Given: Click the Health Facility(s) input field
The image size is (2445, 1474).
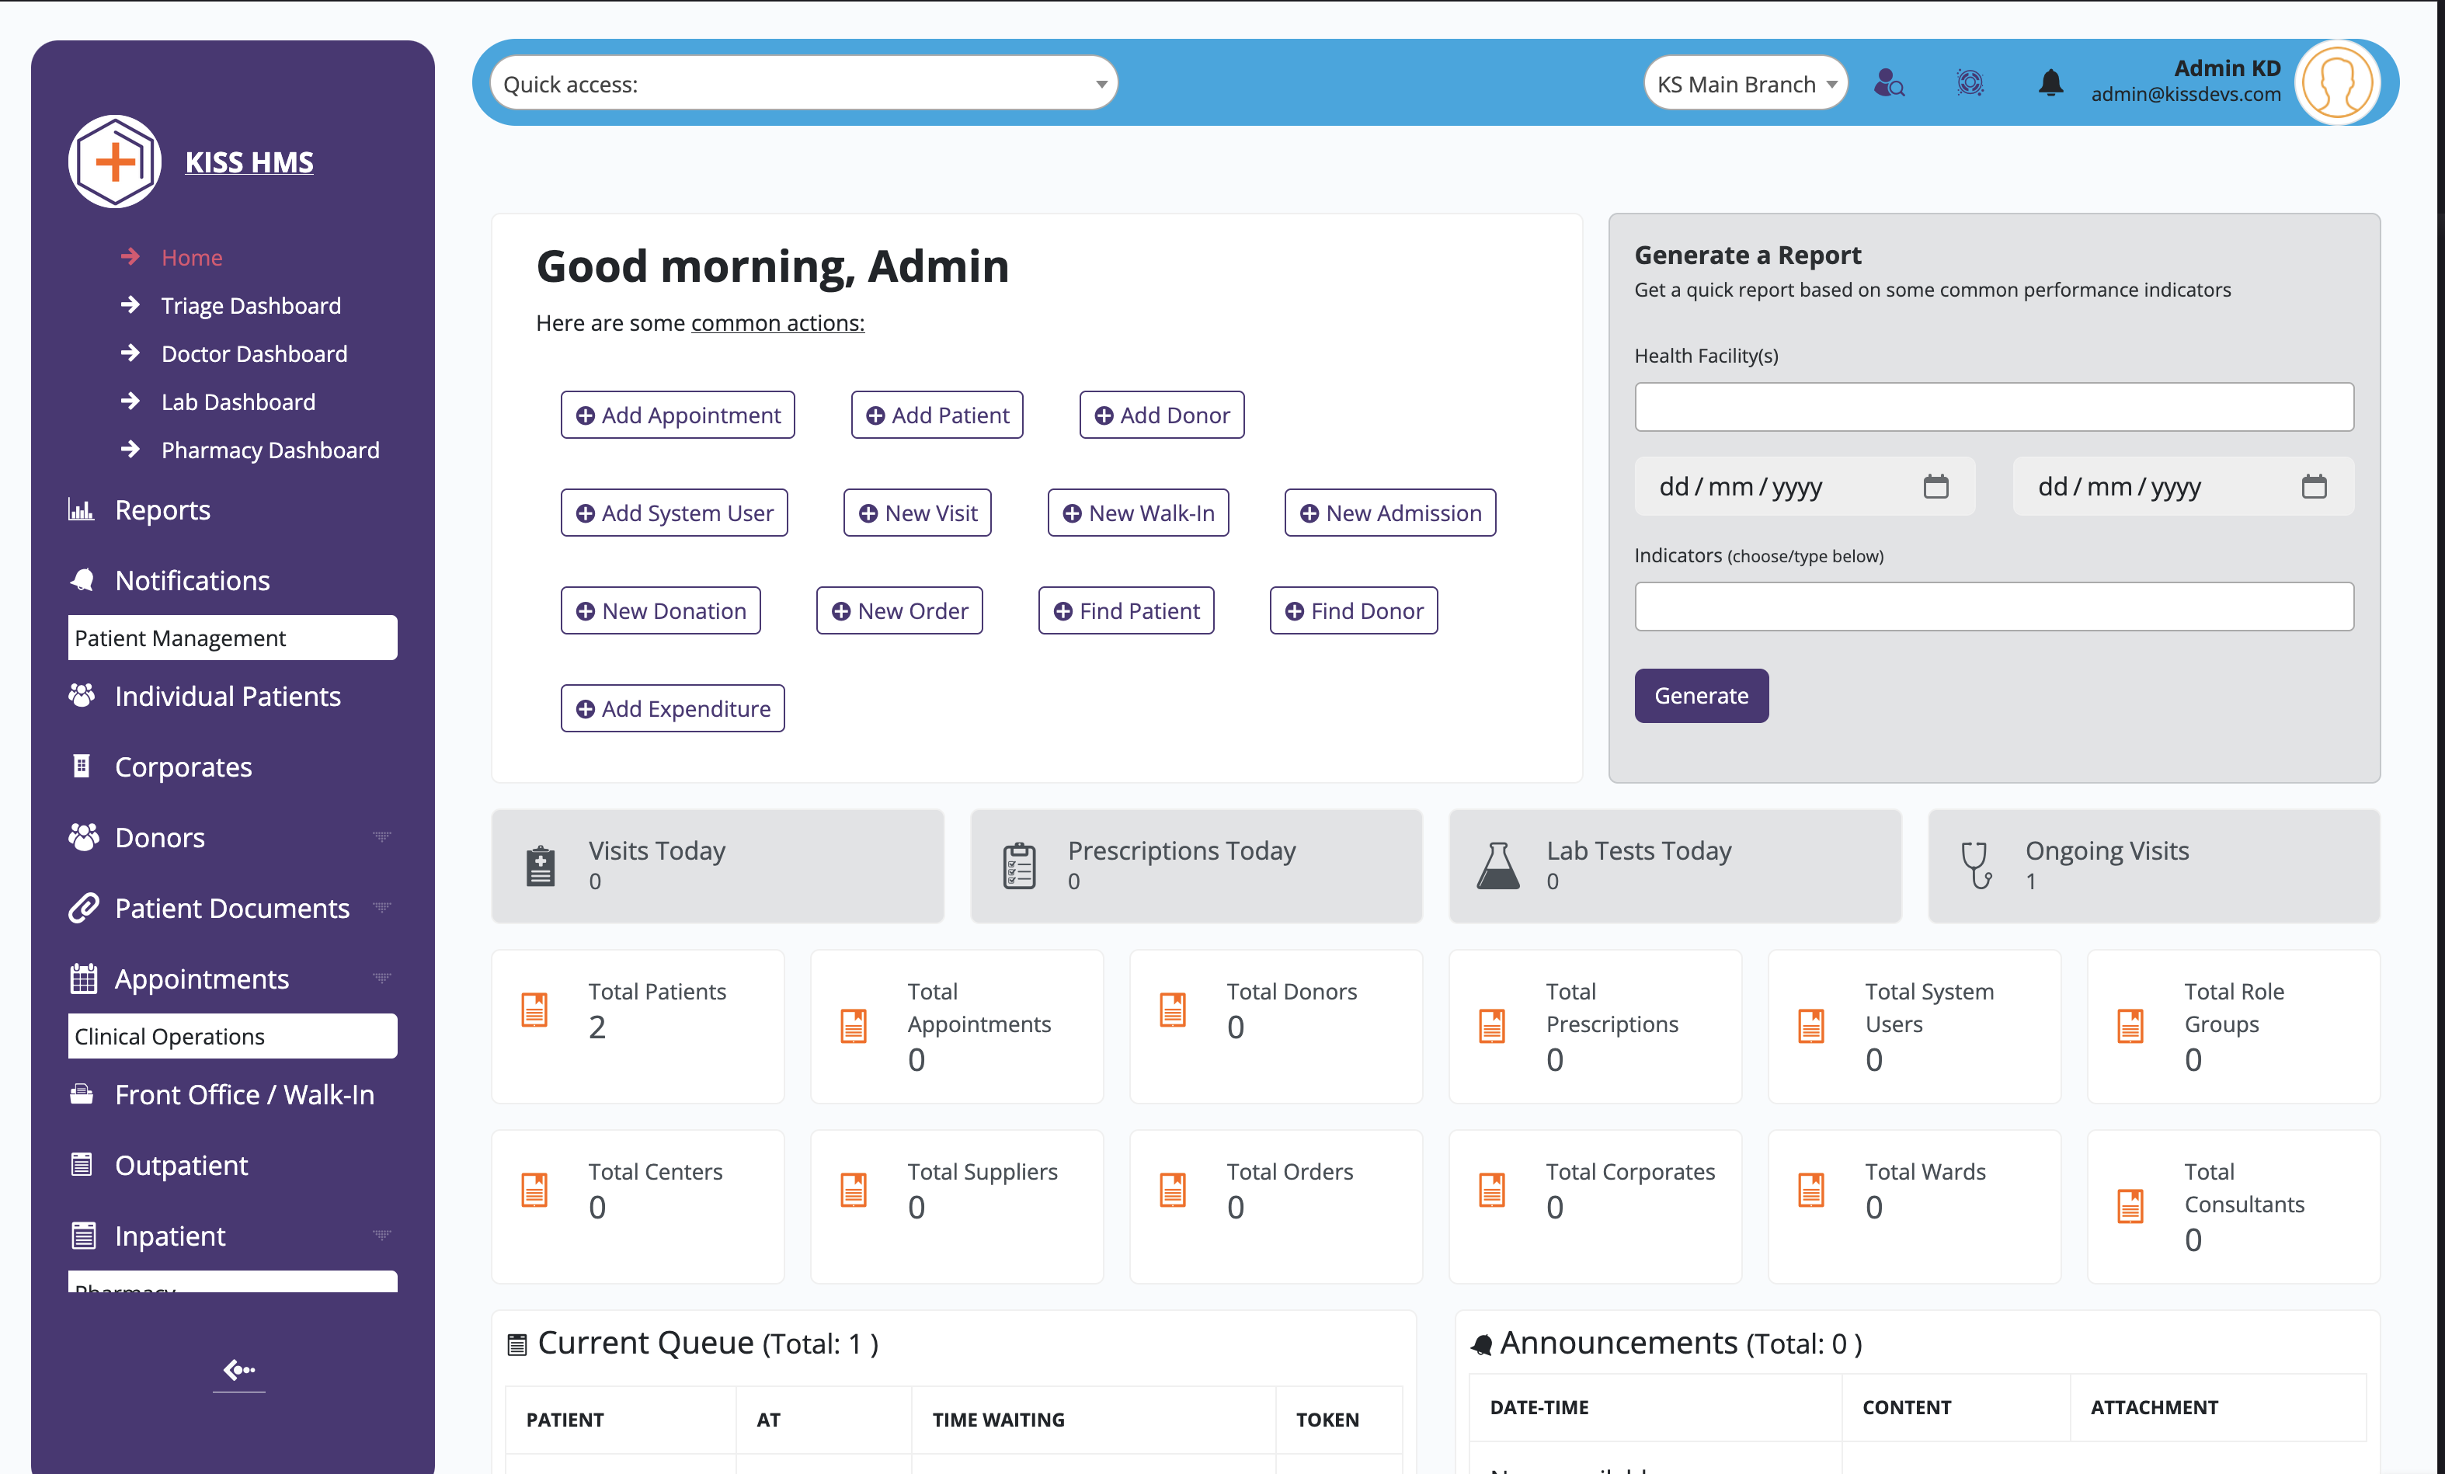Looking at the screenshot, I should (1994, 407).
